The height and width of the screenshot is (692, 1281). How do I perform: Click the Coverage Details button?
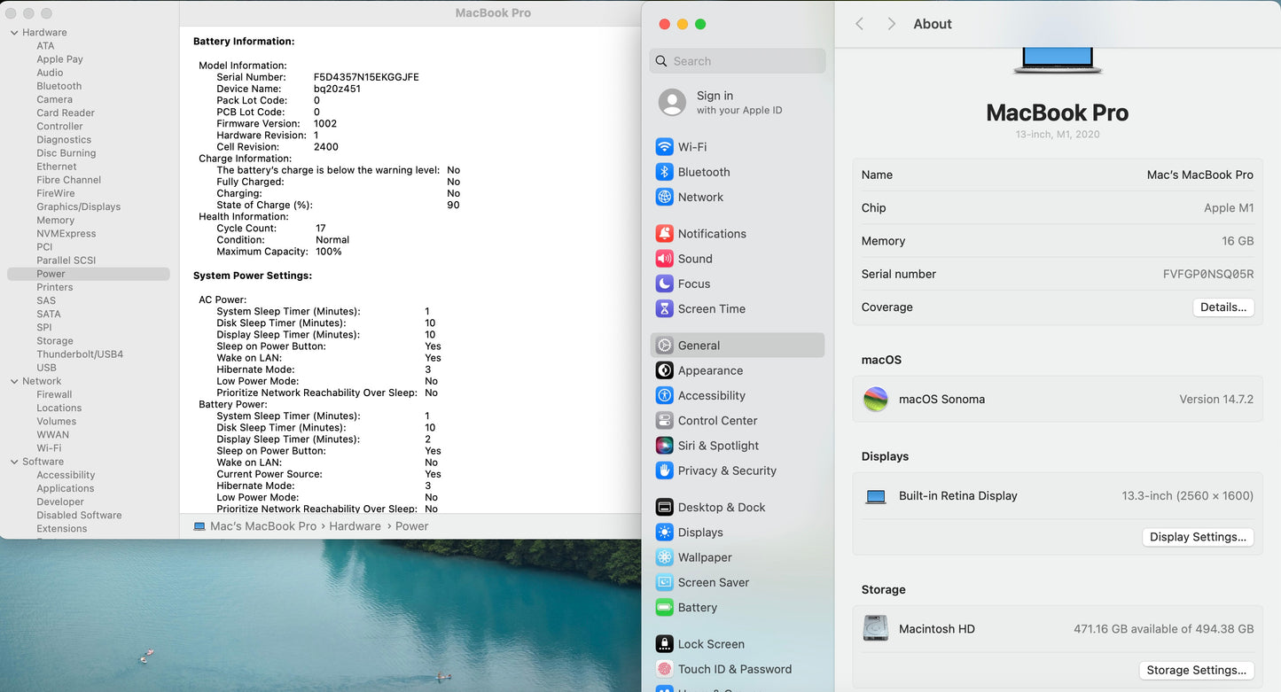(x=1222, y=307)
